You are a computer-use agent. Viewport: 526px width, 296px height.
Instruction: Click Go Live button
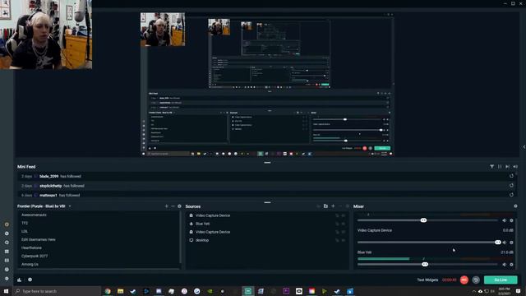click(x=501, y=280)
